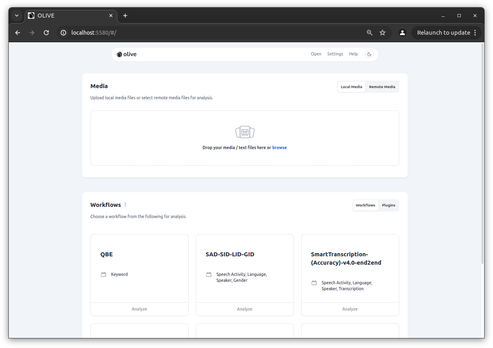The width and height of the screenshot is (493, 348).
Task: Open the tab search chevron
Action: 16,16
